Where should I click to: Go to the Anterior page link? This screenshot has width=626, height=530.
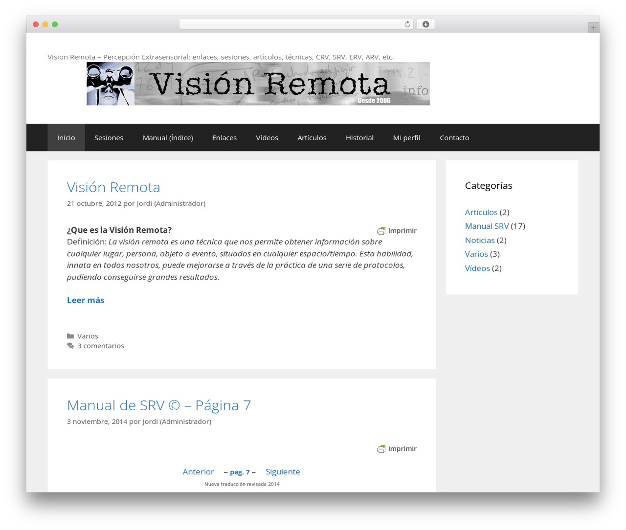[x=198, y=472]
